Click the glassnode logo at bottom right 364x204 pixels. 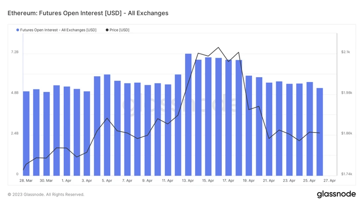point(336,194)
